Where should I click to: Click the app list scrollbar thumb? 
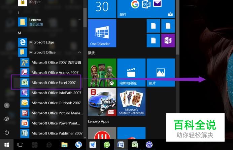[85, 17]
